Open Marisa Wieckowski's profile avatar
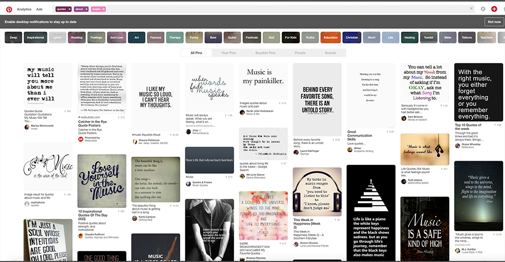505x262 pixels. [x=27, y=127]
